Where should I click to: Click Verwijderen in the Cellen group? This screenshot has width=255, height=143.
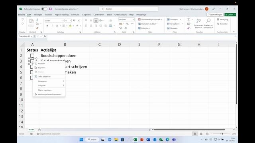pyautogui.click(x=175, y=24)
